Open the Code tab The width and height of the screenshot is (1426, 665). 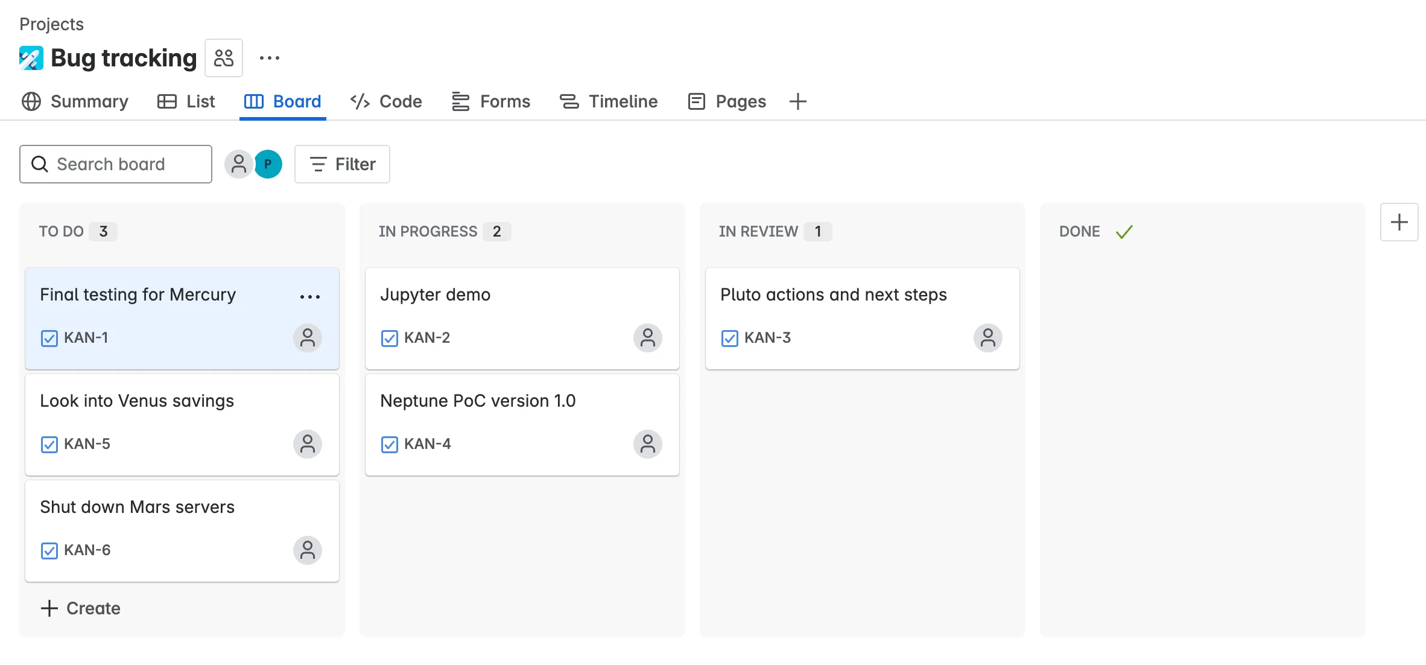[386, 101]
